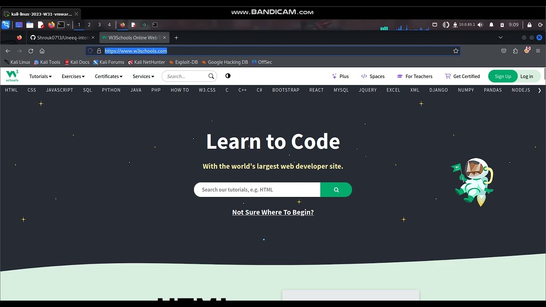The height and width of the screenshot is (307, 546).
Task: Lock the screen with the padlock icon
Action: (x=529, y=25)
